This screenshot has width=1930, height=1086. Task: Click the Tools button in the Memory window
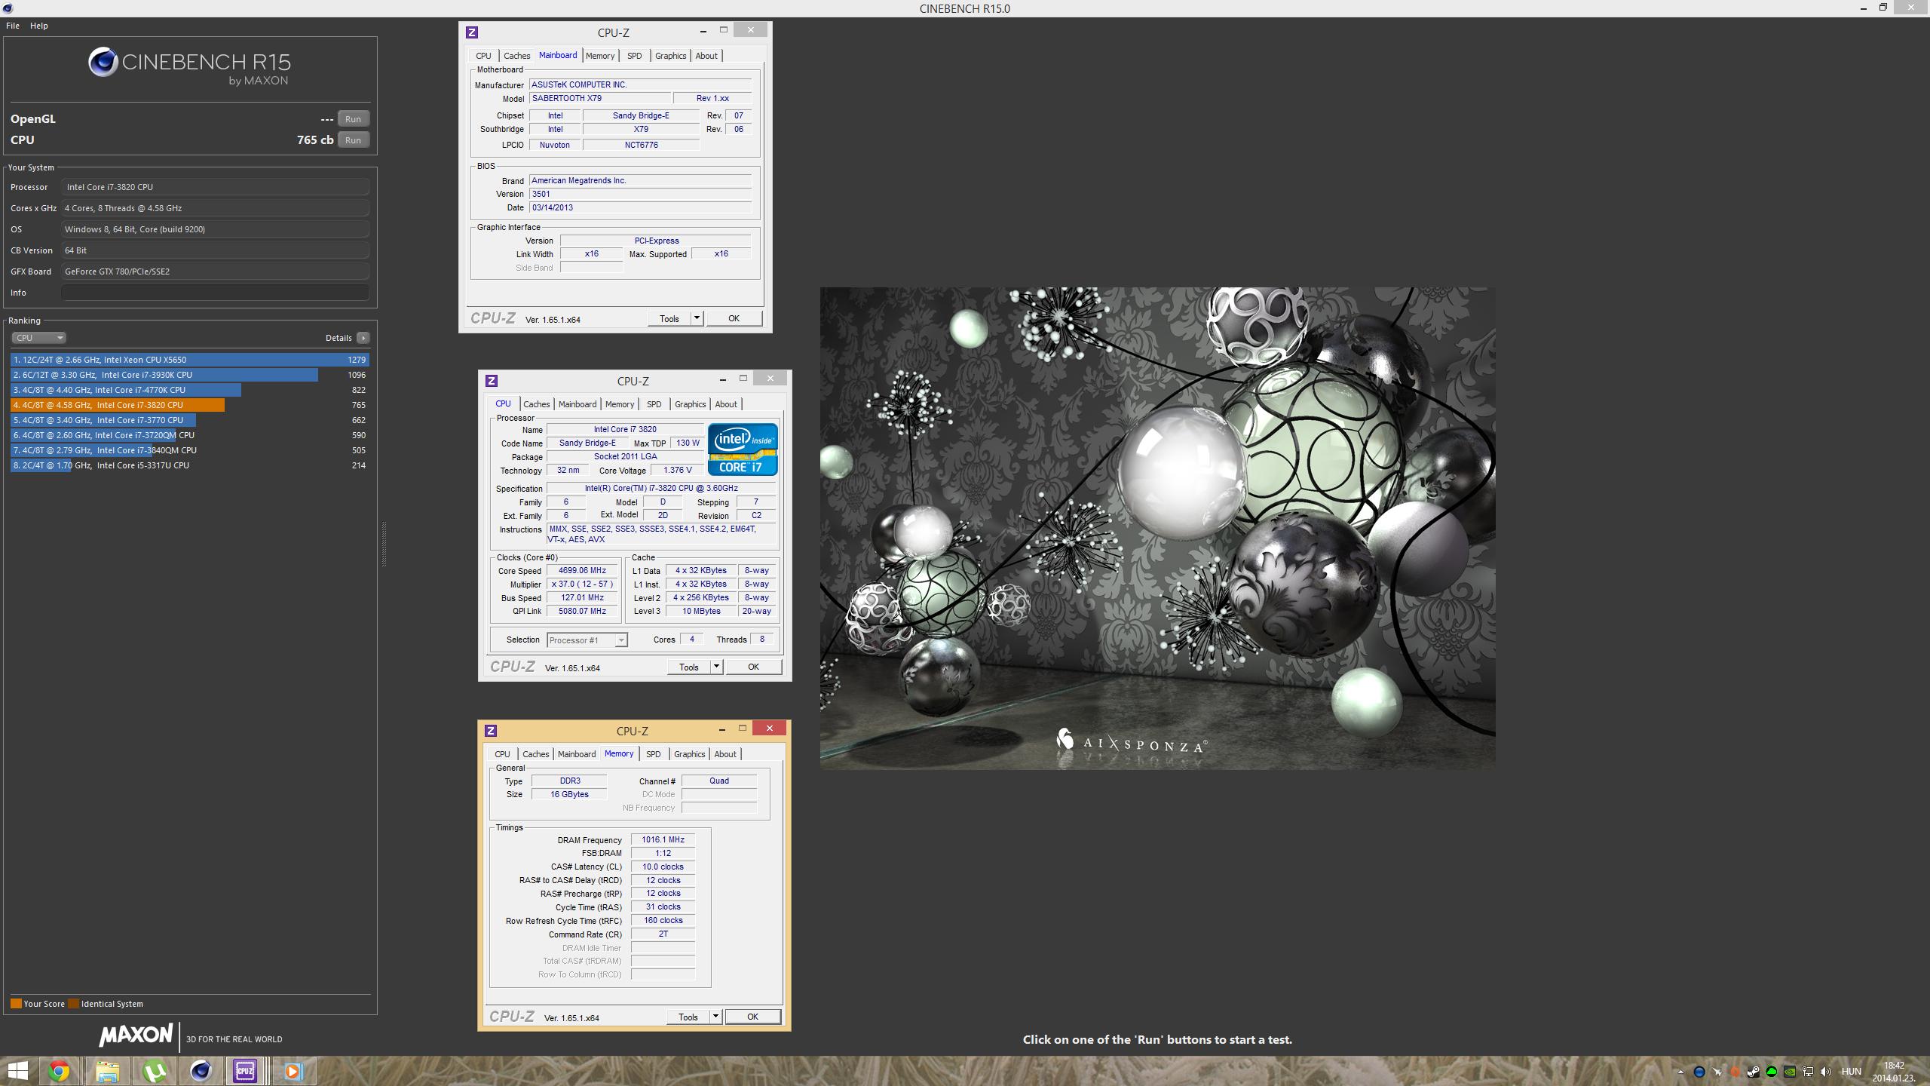688,1017
